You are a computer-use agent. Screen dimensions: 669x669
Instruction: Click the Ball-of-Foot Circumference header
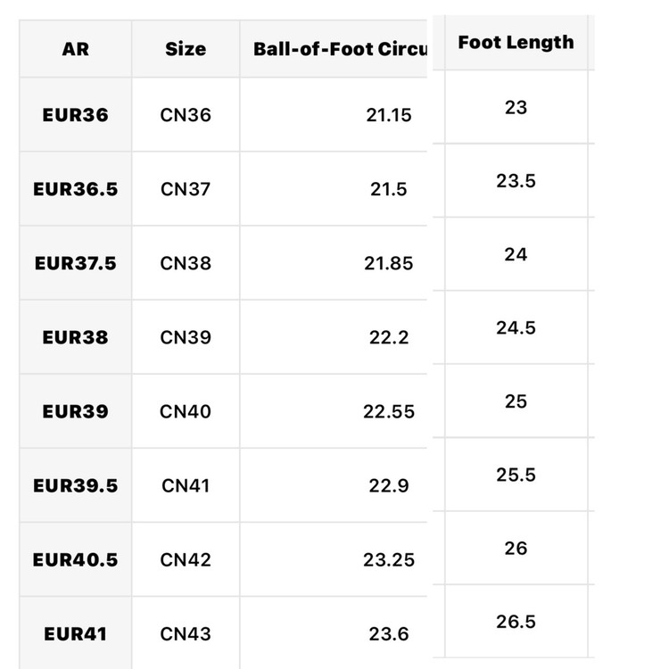click(340, 49)
